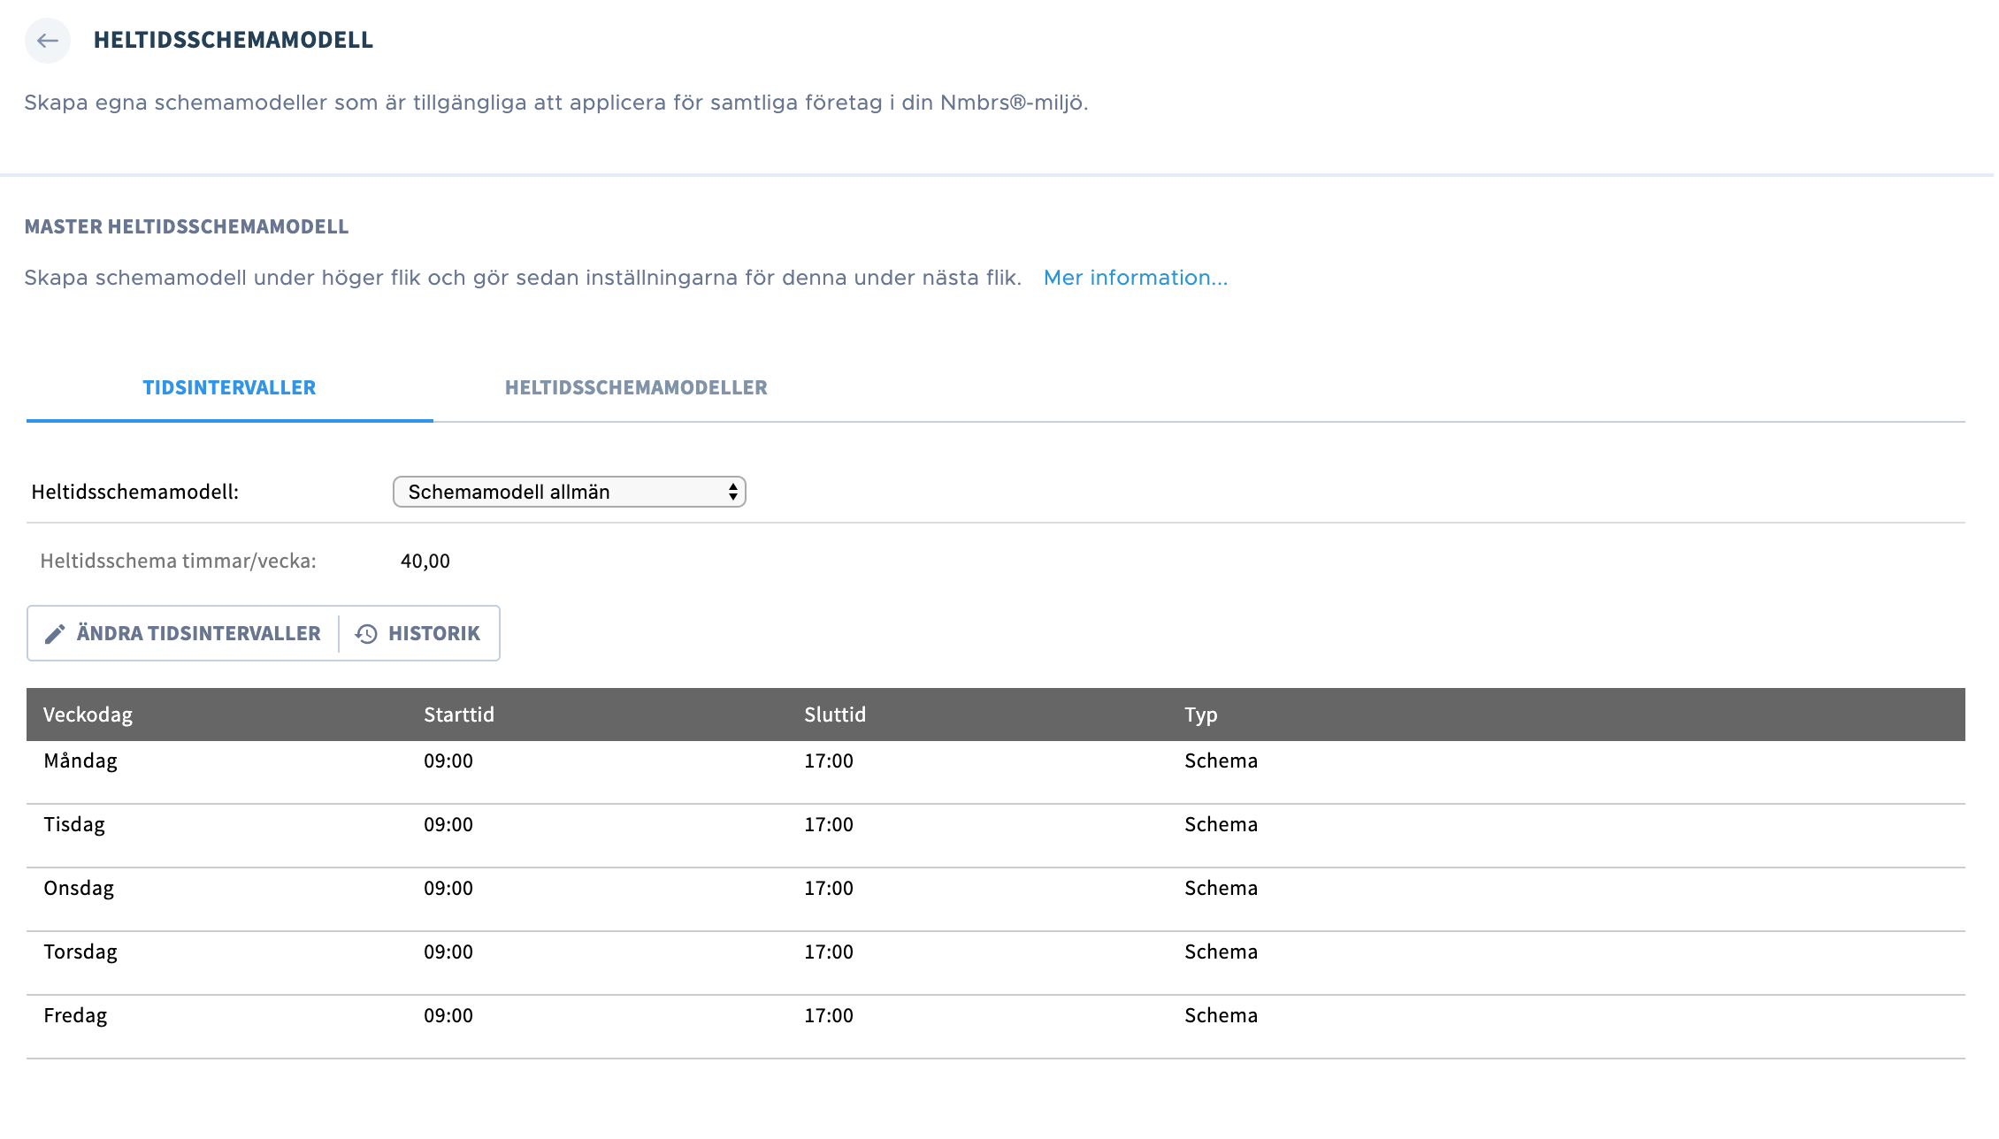
Task: Switch to the Heltidsschemamodeller tab
Action: (636, 387)
